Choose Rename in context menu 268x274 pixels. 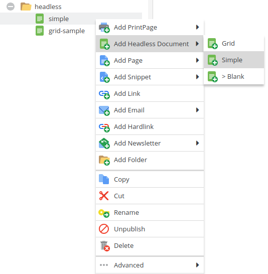pos(150,212)
